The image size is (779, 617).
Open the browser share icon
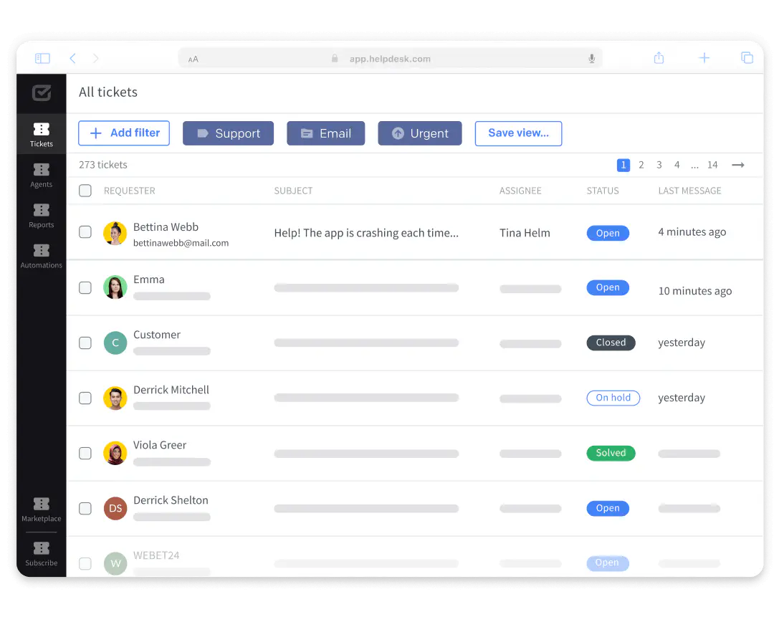[x=659, y=58]
